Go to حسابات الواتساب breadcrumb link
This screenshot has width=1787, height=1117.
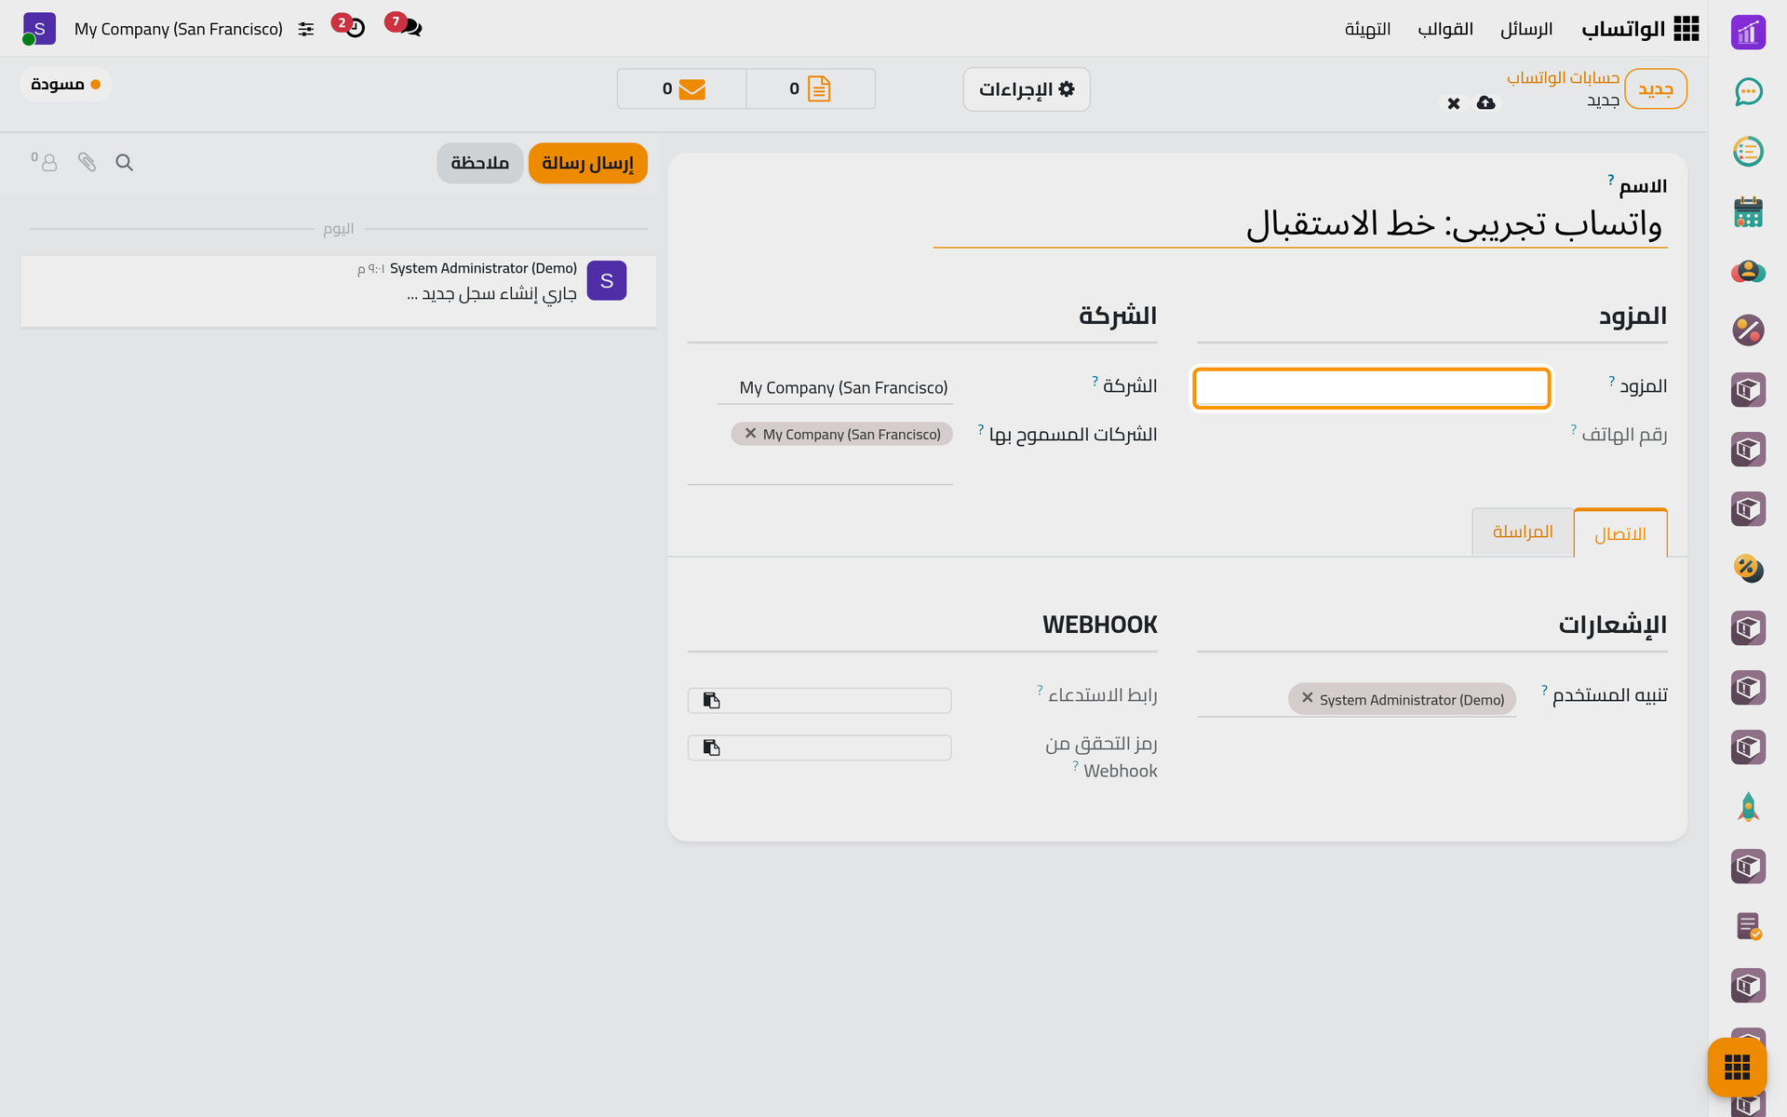tap(1563, 77)
